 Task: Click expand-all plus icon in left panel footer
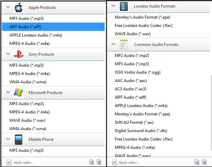tap(99, 162)
